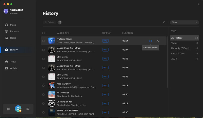Open the Time sort dropdown
The height and width of the screenshot is (118, 203).
tap(184, 22)
